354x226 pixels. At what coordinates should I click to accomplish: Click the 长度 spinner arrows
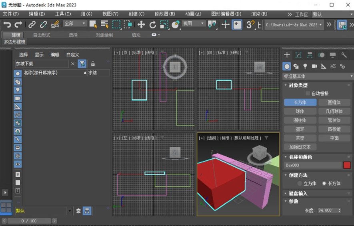pos(339,210)
